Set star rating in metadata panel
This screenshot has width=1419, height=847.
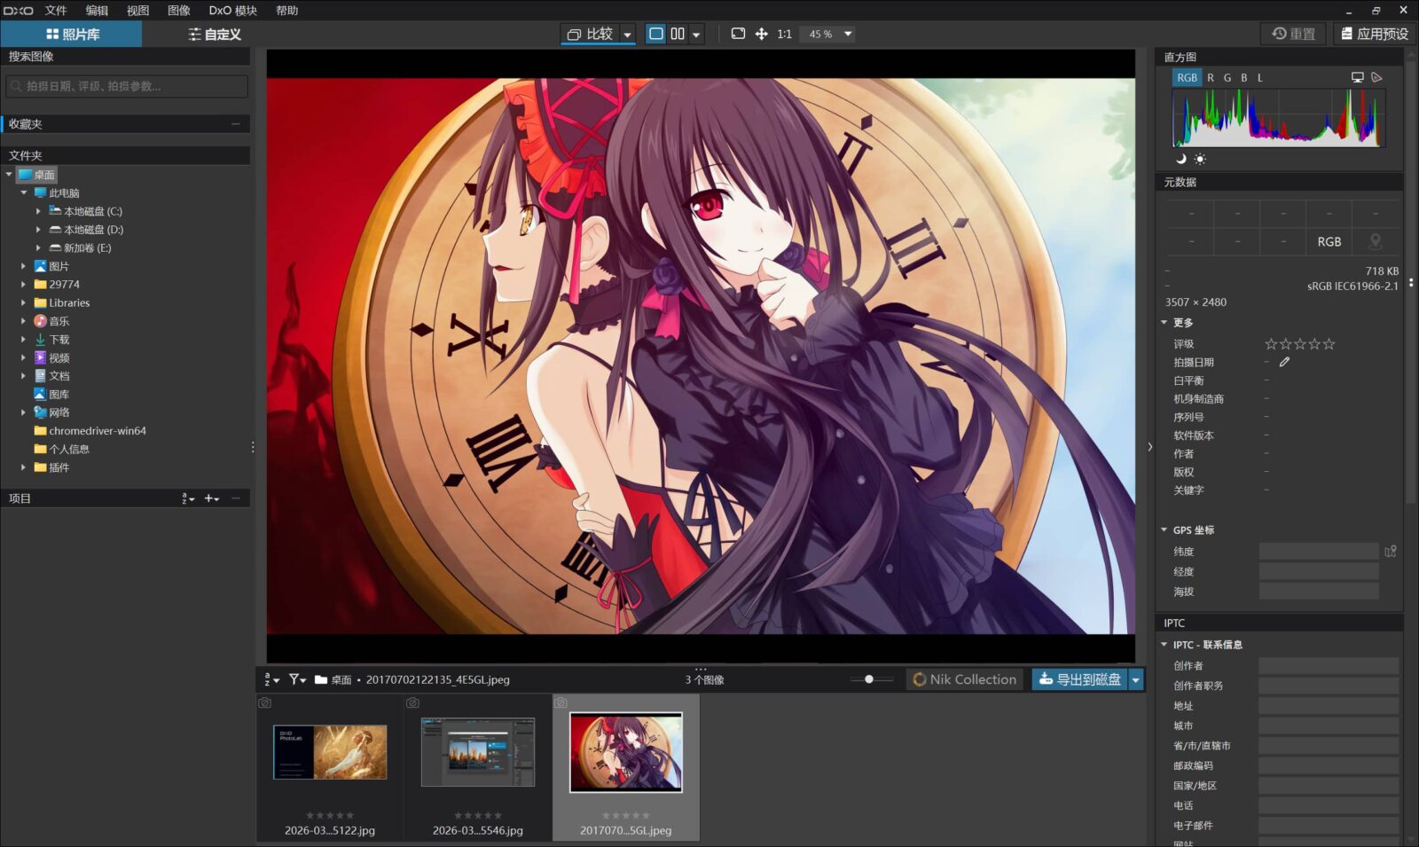tap(1299, 344)
